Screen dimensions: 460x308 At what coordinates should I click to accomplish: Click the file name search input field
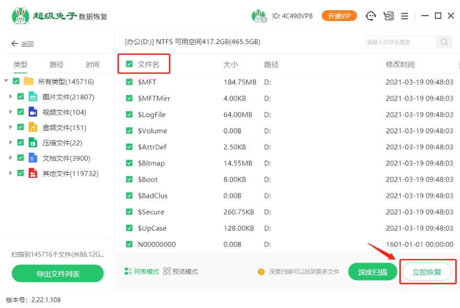coord(400,42)
